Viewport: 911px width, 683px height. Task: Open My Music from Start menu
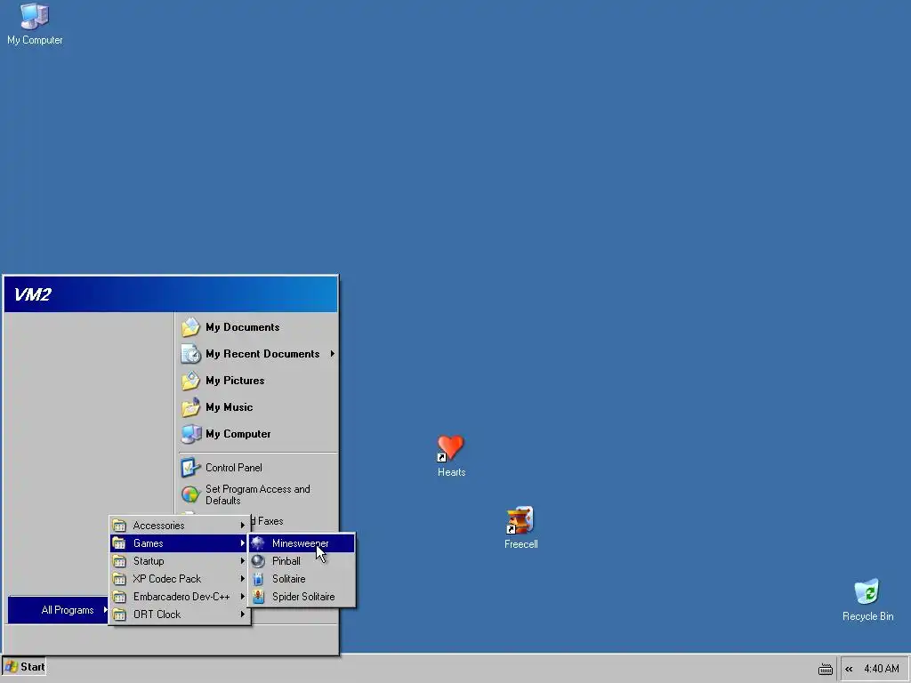point(257,407)
